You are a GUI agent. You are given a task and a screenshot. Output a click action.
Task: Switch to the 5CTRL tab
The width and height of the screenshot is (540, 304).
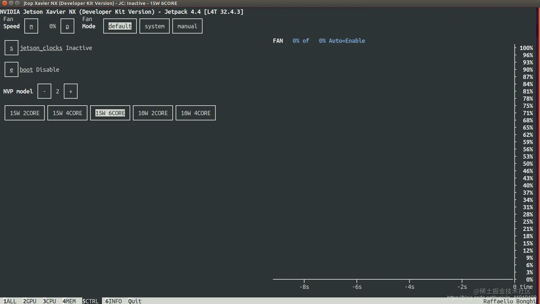click(90, 301)
